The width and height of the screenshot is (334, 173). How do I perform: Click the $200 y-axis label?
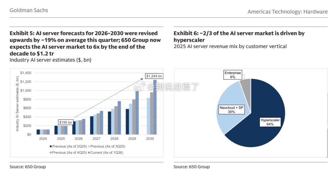[27, 126]
